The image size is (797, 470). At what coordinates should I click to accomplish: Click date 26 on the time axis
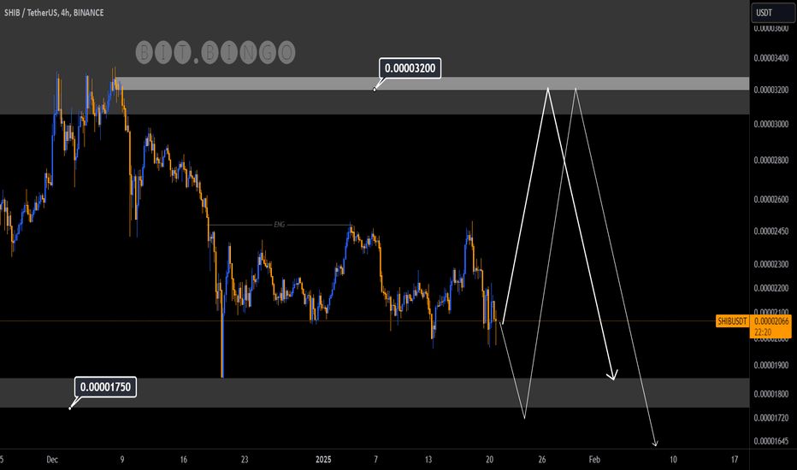pyautogui.click(x=542, y=460)
